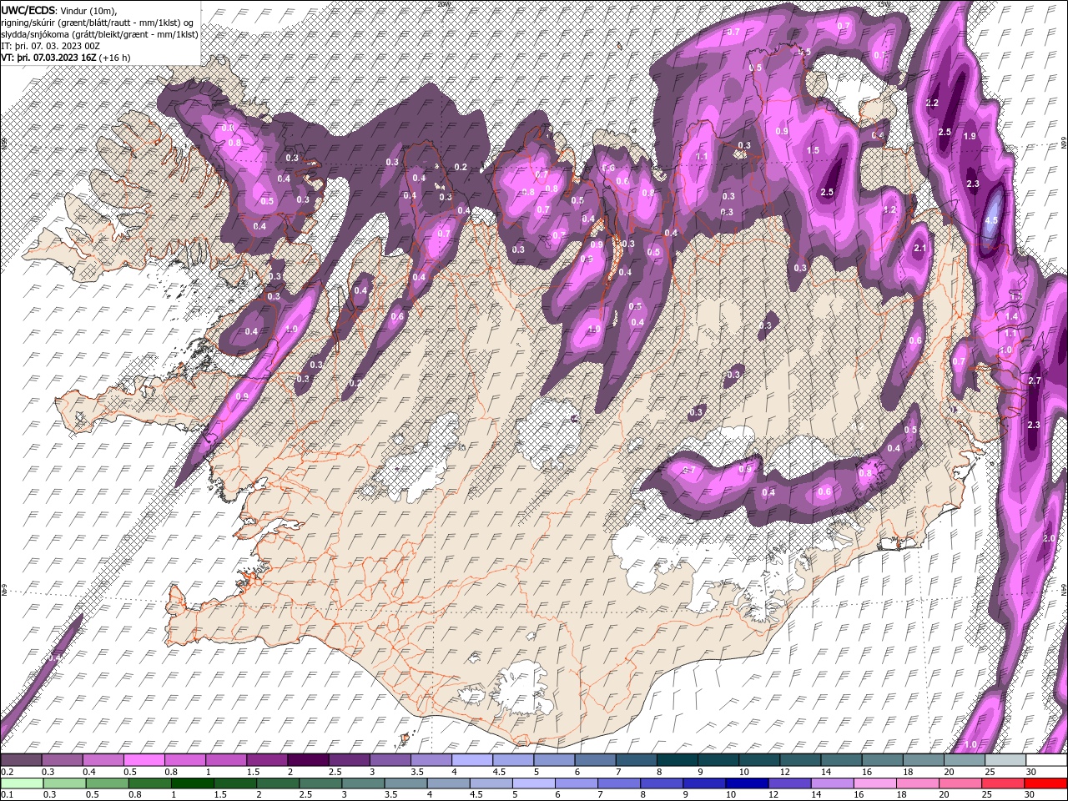
Task: Click the 4.5 precipitation value on the map
Action: [x=992, y=220]
